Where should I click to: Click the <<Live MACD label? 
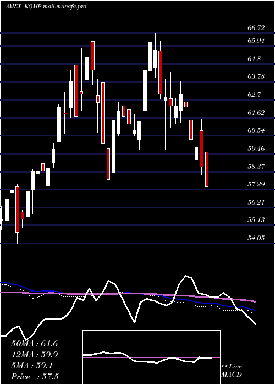(x=232, y=371)
